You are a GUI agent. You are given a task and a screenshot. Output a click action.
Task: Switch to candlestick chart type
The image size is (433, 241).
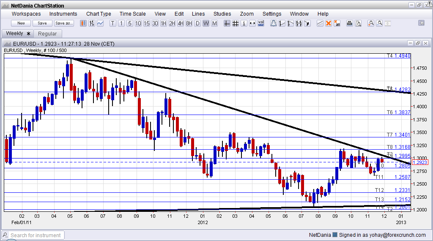[x=83, y=23]
